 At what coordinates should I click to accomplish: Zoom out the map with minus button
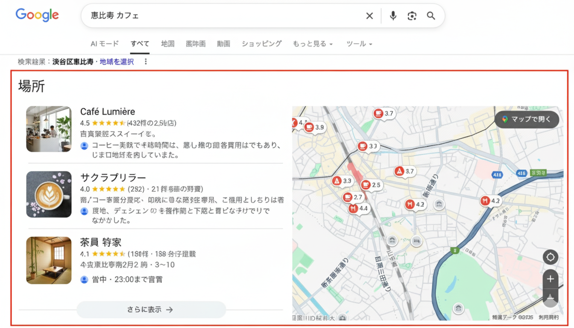(551, 298)
